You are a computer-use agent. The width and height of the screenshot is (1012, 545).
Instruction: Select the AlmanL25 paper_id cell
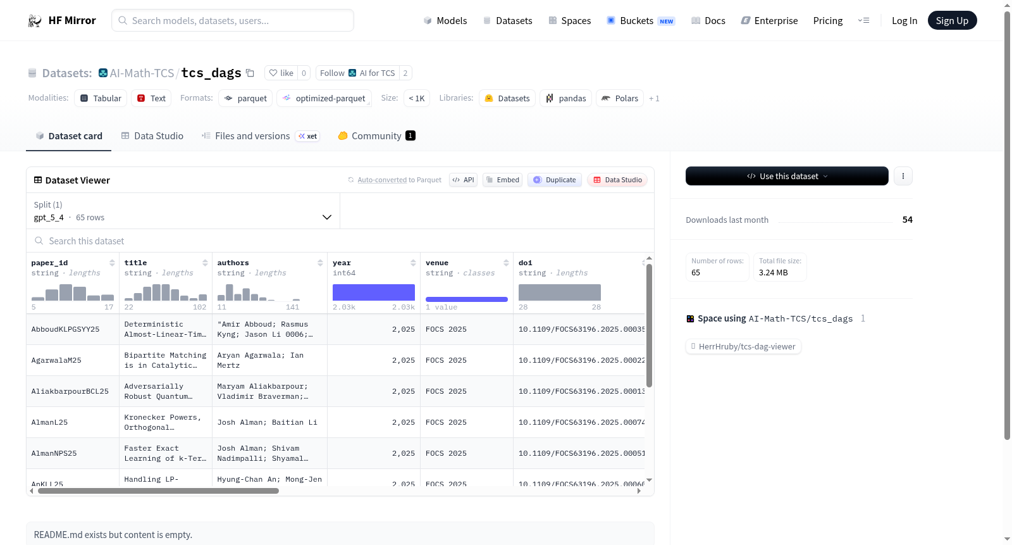73,422
